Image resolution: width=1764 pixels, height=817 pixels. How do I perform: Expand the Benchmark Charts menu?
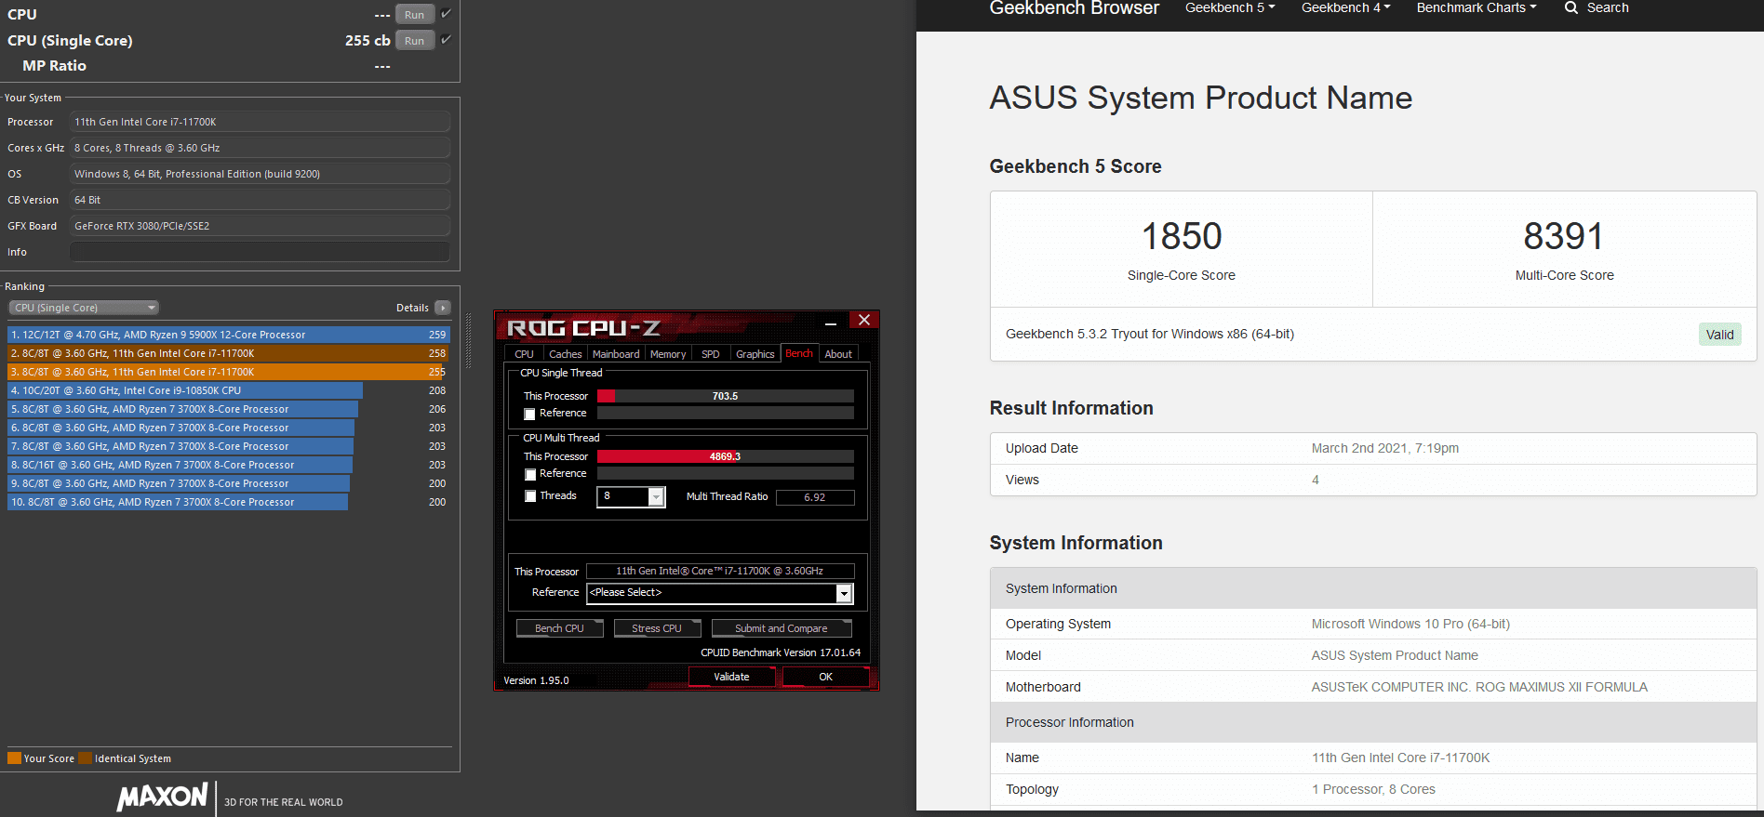click(1477, 7)
